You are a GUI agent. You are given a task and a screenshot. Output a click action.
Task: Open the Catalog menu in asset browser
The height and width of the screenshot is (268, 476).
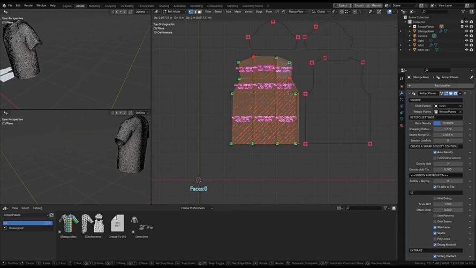37,208
